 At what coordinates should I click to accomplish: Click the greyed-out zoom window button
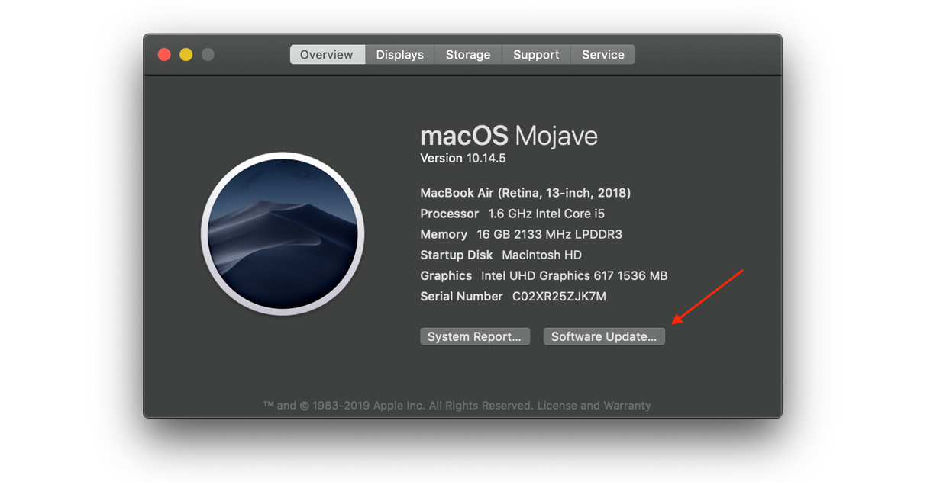(208, 55)
